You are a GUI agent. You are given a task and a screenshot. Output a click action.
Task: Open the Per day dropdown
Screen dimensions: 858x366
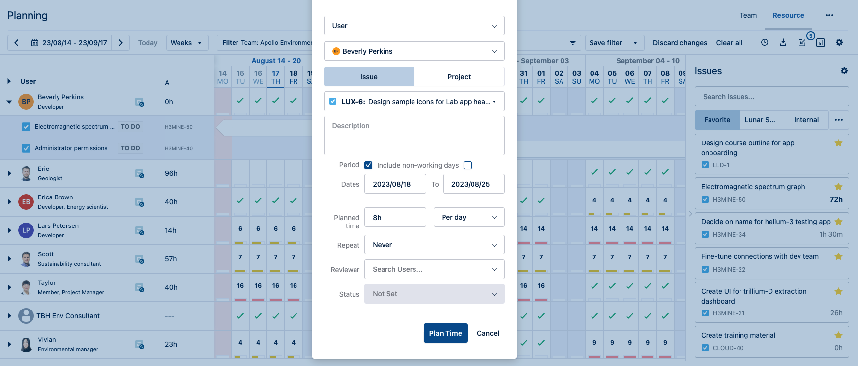pyautogui.click(x=469, y=217)
